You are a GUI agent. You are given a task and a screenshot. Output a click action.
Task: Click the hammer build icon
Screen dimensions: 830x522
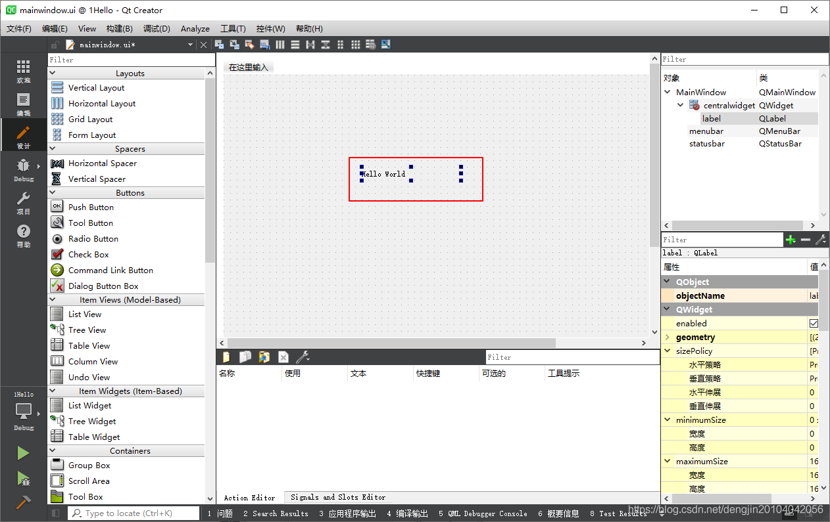(x=24, y=502)
